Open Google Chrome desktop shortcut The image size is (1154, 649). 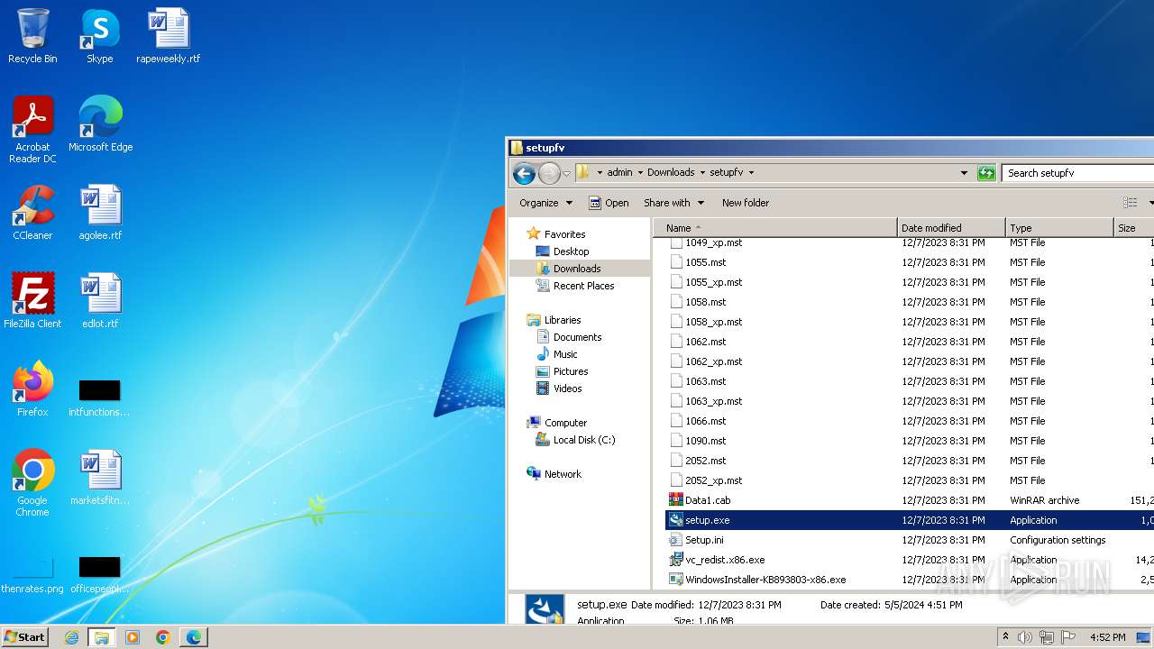pyautogui.click(x=32, y=483)
